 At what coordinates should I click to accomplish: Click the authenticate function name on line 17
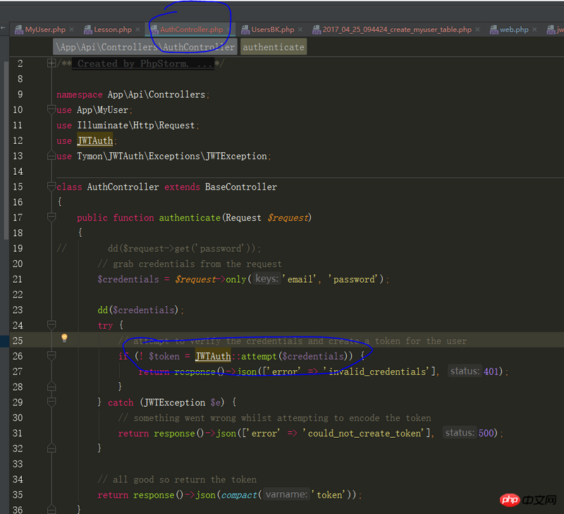(x=190, y=218)
